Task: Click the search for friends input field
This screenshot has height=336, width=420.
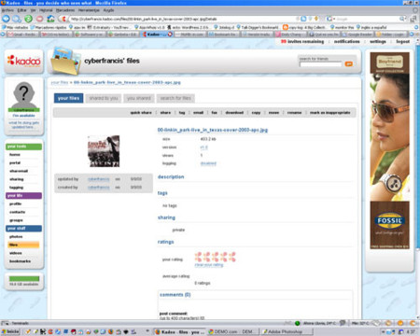Action: 320,64
